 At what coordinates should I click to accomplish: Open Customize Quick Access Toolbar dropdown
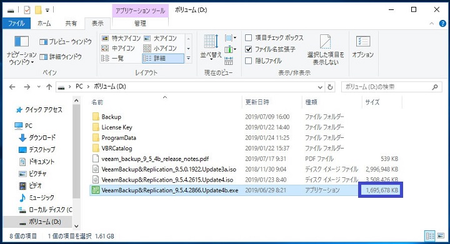point(47,11)
